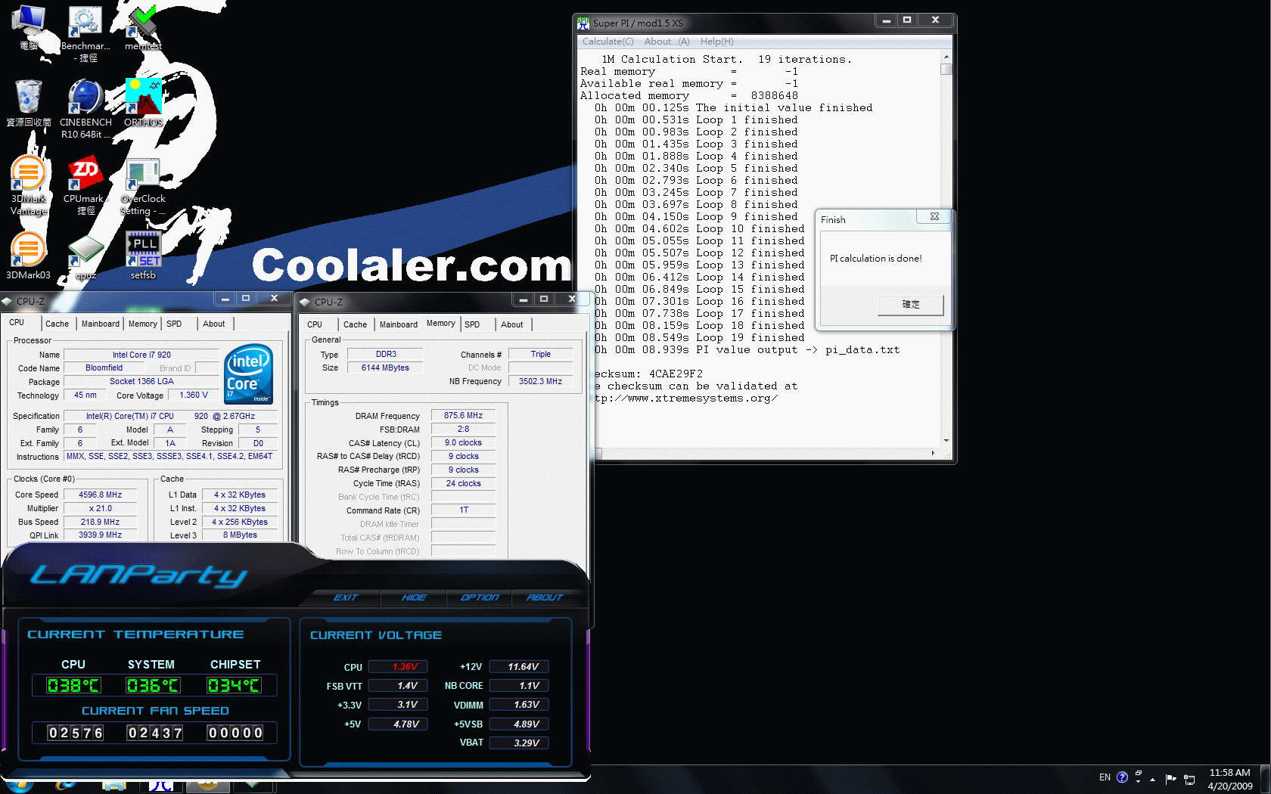Click the Super PI vertical scrollbar up arrow
1271x794 pixels.
pyautogui.click(x=946, y=57)
